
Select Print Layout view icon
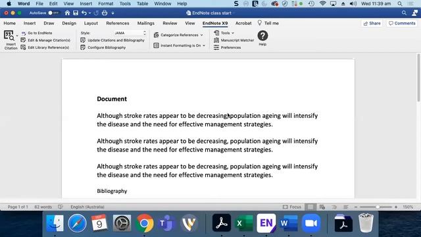(310, 207)
